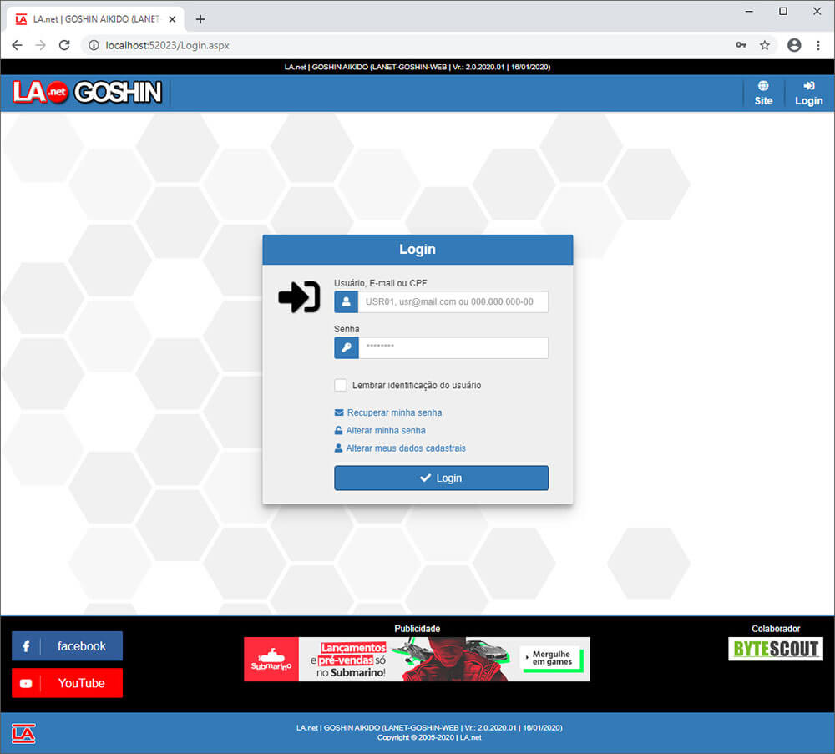Enable Lembrar identificação do usuário checkbox
Image resolution: width=835 pixels, height=754 pixels.
coord(341,385)
